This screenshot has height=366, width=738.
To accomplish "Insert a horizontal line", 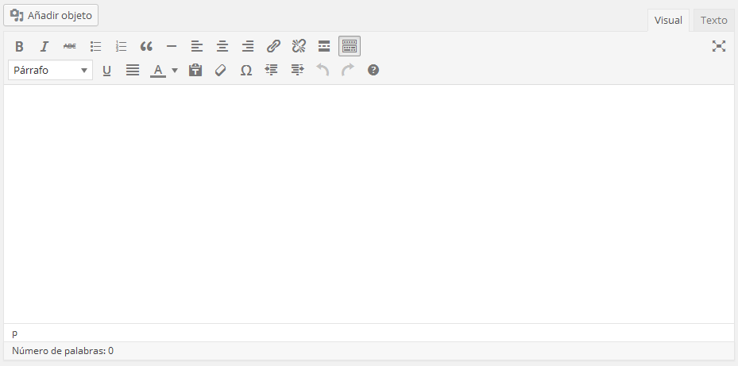I will (172, 46).
